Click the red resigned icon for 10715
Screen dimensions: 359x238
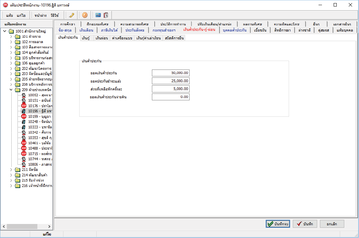(x=24, y=154)
